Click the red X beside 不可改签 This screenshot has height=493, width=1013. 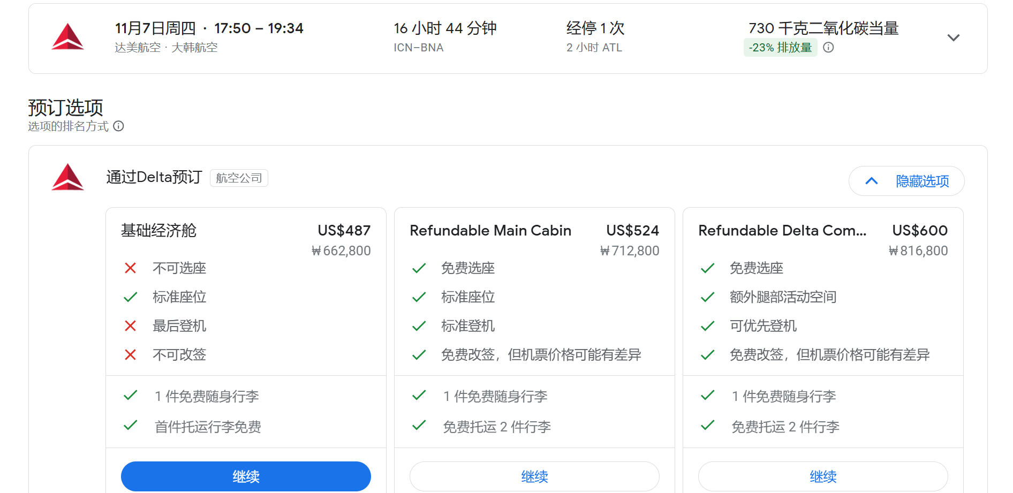(130, 355)
